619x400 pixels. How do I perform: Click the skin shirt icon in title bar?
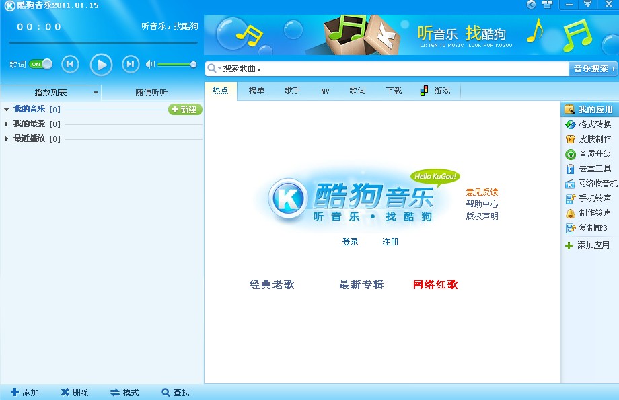(x=546, y=5)
